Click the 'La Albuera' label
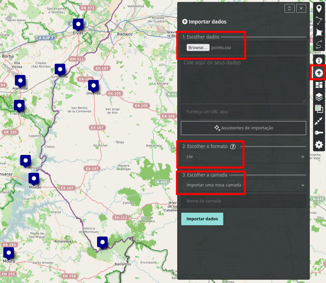Image resolution: width=326 pixels, height=283 pixels. [x=160, y=84]
